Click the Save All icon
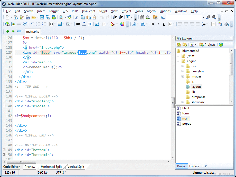Image resolution: width=236 pixels, height=177 pixels. pos(48,17)
